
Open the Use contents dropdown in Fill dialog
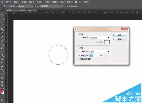click(100, 38)
